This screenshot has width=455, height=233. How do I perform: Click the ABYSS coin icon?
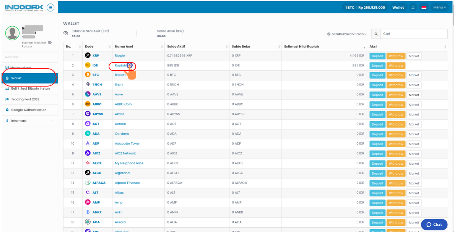88,114
